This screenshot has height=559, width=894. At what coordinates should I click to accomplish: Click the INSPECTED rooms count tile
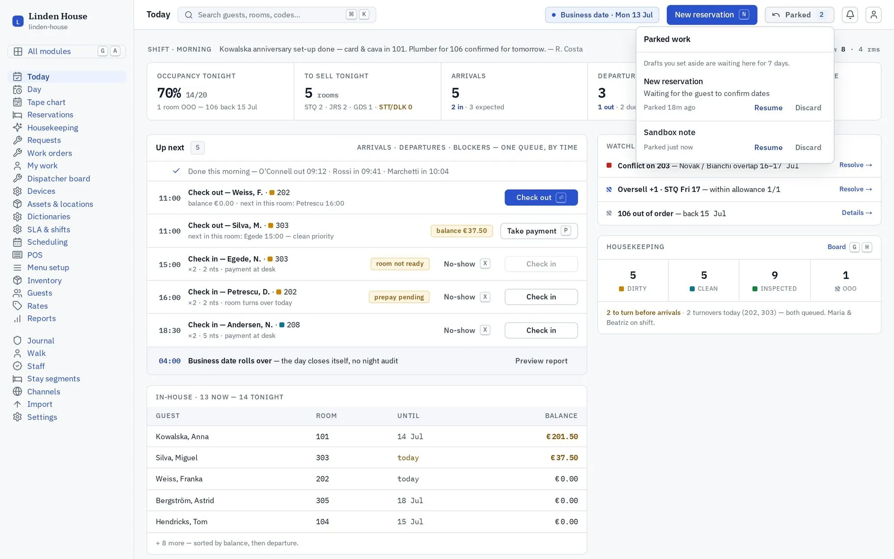point(774,280)
